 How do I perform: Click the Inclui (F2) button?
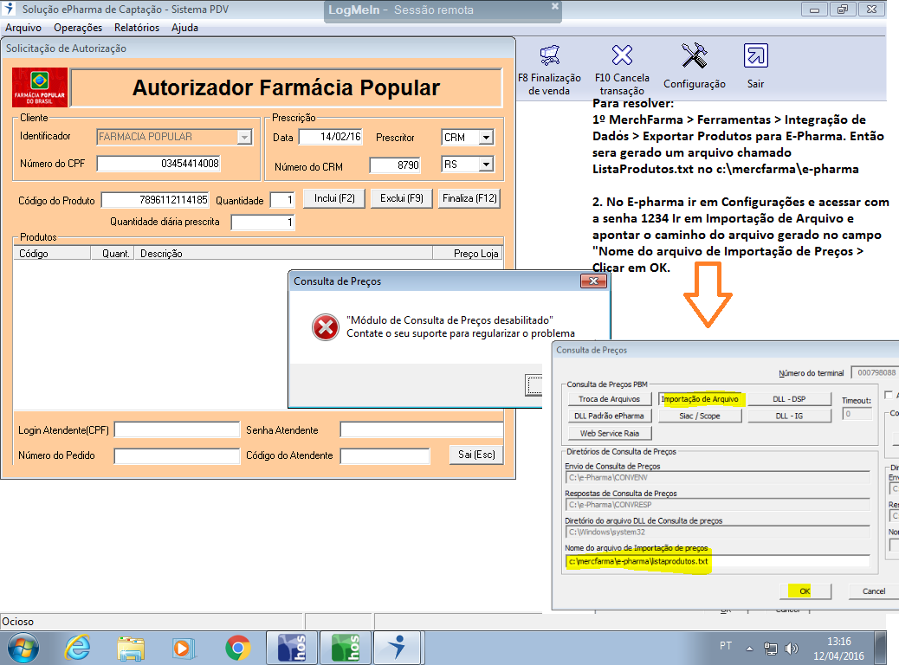(x=334, y=198)
